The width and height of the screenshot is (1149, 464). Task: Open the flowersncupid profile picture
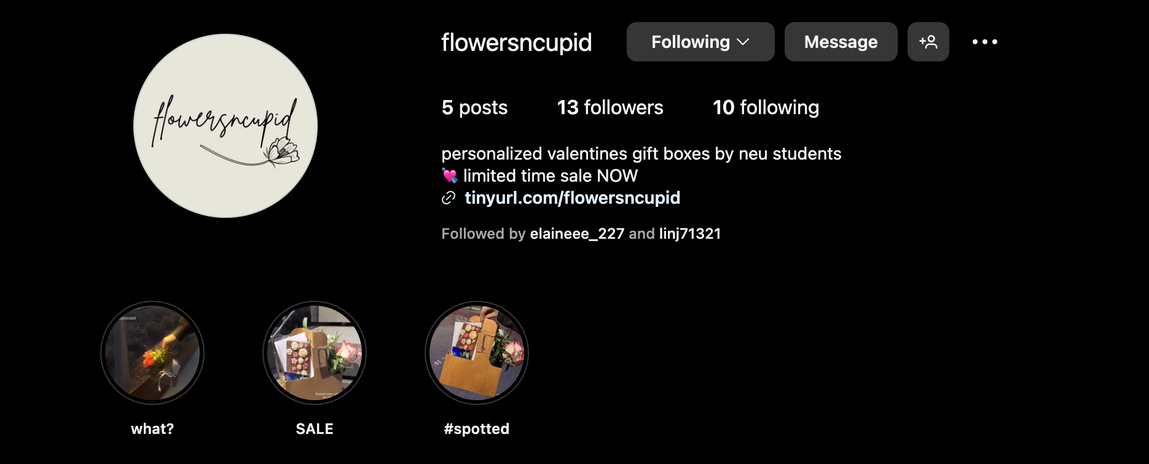click(225, 126)
